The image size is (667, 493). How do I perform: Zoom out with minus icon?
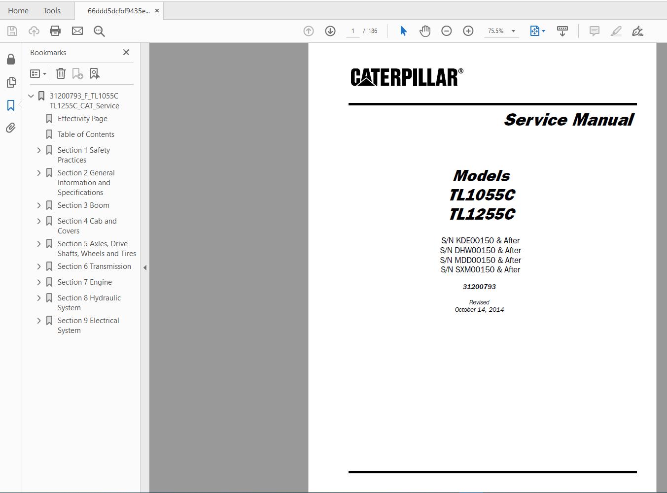click(447, 31)
